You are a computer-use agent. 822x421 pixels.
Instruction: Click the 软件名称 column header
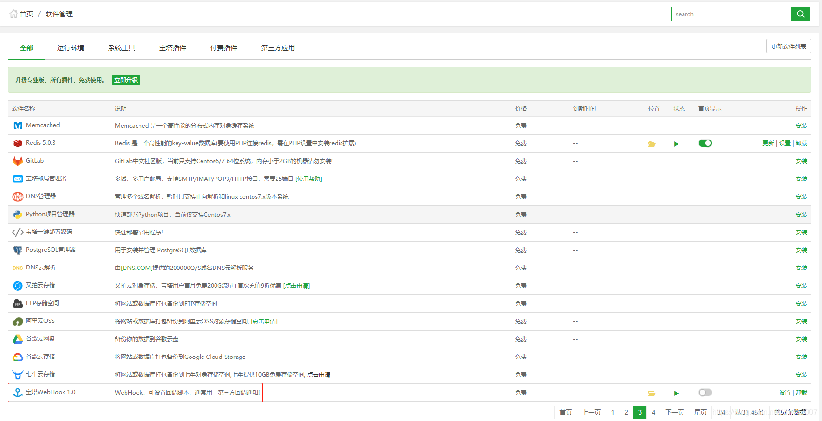click(24, 109)
